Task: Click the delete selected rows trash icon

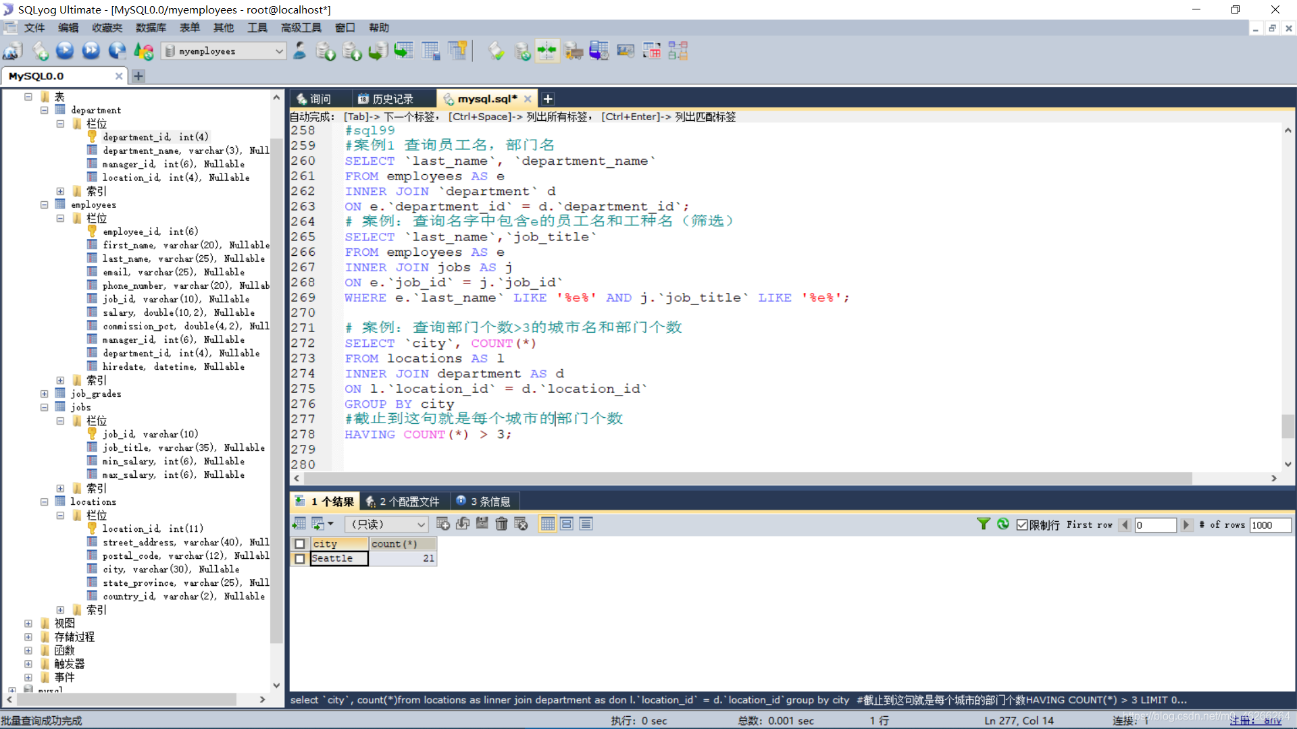Action: pyautogui.click(x=501, y=524)
